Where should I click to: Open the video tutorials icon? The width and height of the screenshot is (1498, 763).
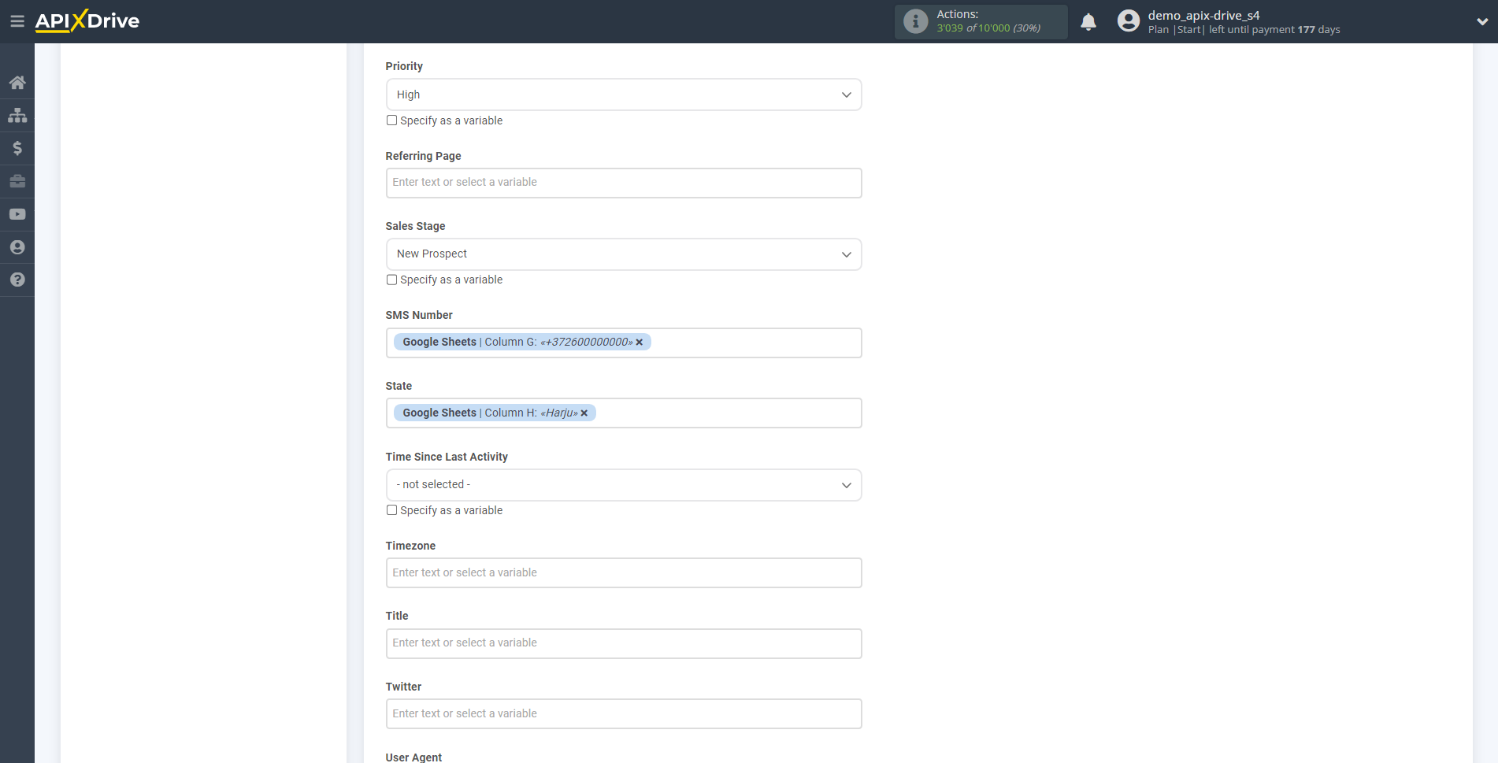pos(17,214)
